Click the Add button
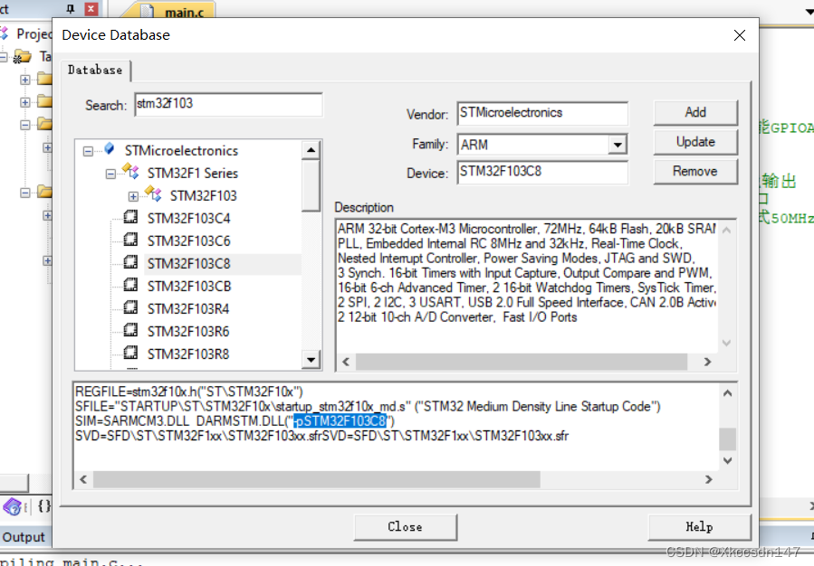814x566 pixels. [695, 112]
